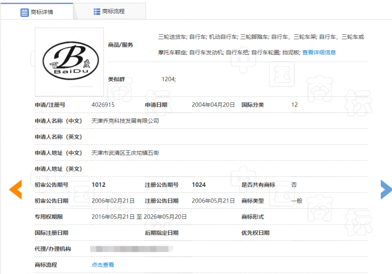
Task: Click the 商标流程 tab list icon
Action: pos(97,11)
